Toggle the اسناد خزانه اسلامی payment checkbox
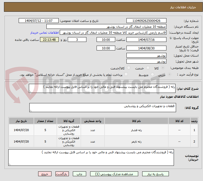 click(x=126, y=74)
